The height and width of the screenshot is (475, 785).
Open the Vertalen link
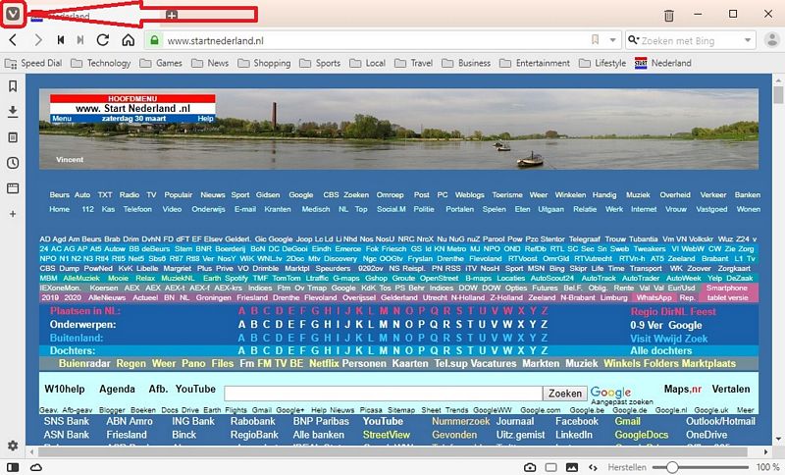pyautogui.click(x=731, y=389)
